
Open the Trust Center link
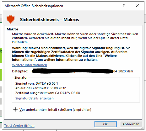coord(19,126)
